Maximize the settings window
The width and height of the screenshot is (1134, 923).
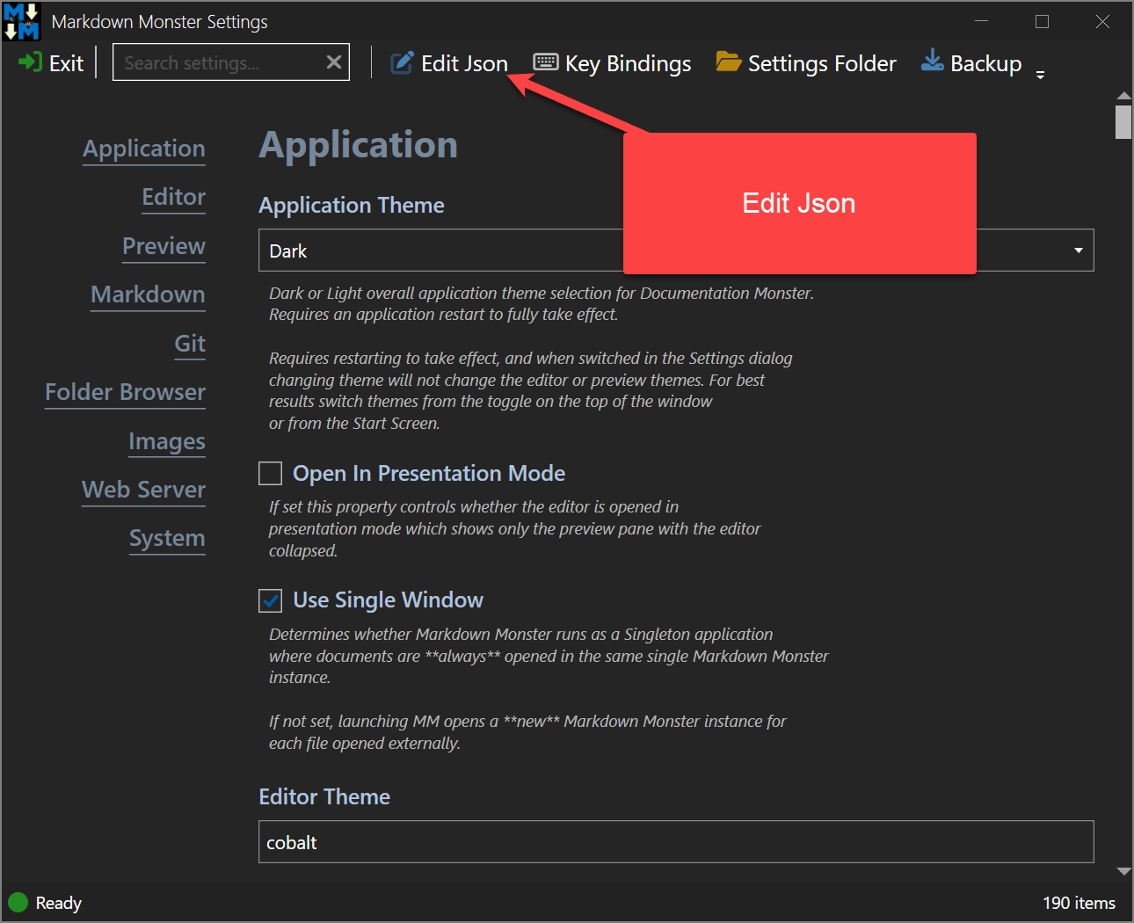pos(1042,21)
